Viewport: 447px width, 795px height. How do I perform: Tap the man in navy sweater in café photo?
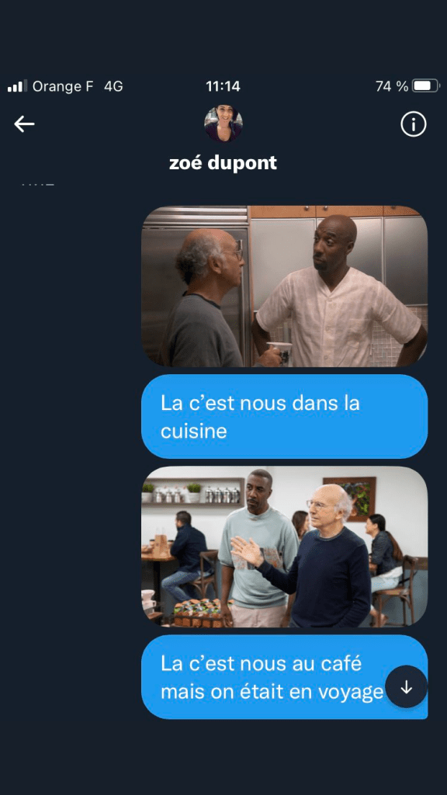(314, 556)
